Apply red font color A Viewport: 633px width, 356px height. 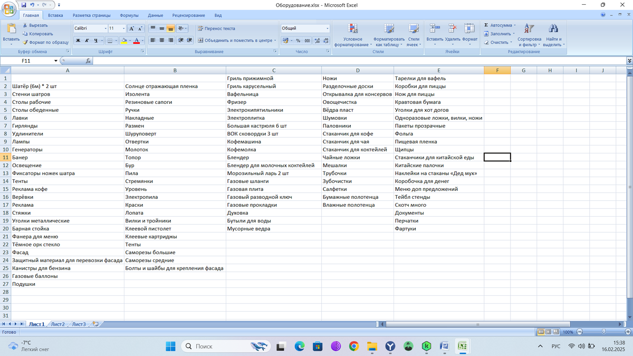tap(136, 40)
